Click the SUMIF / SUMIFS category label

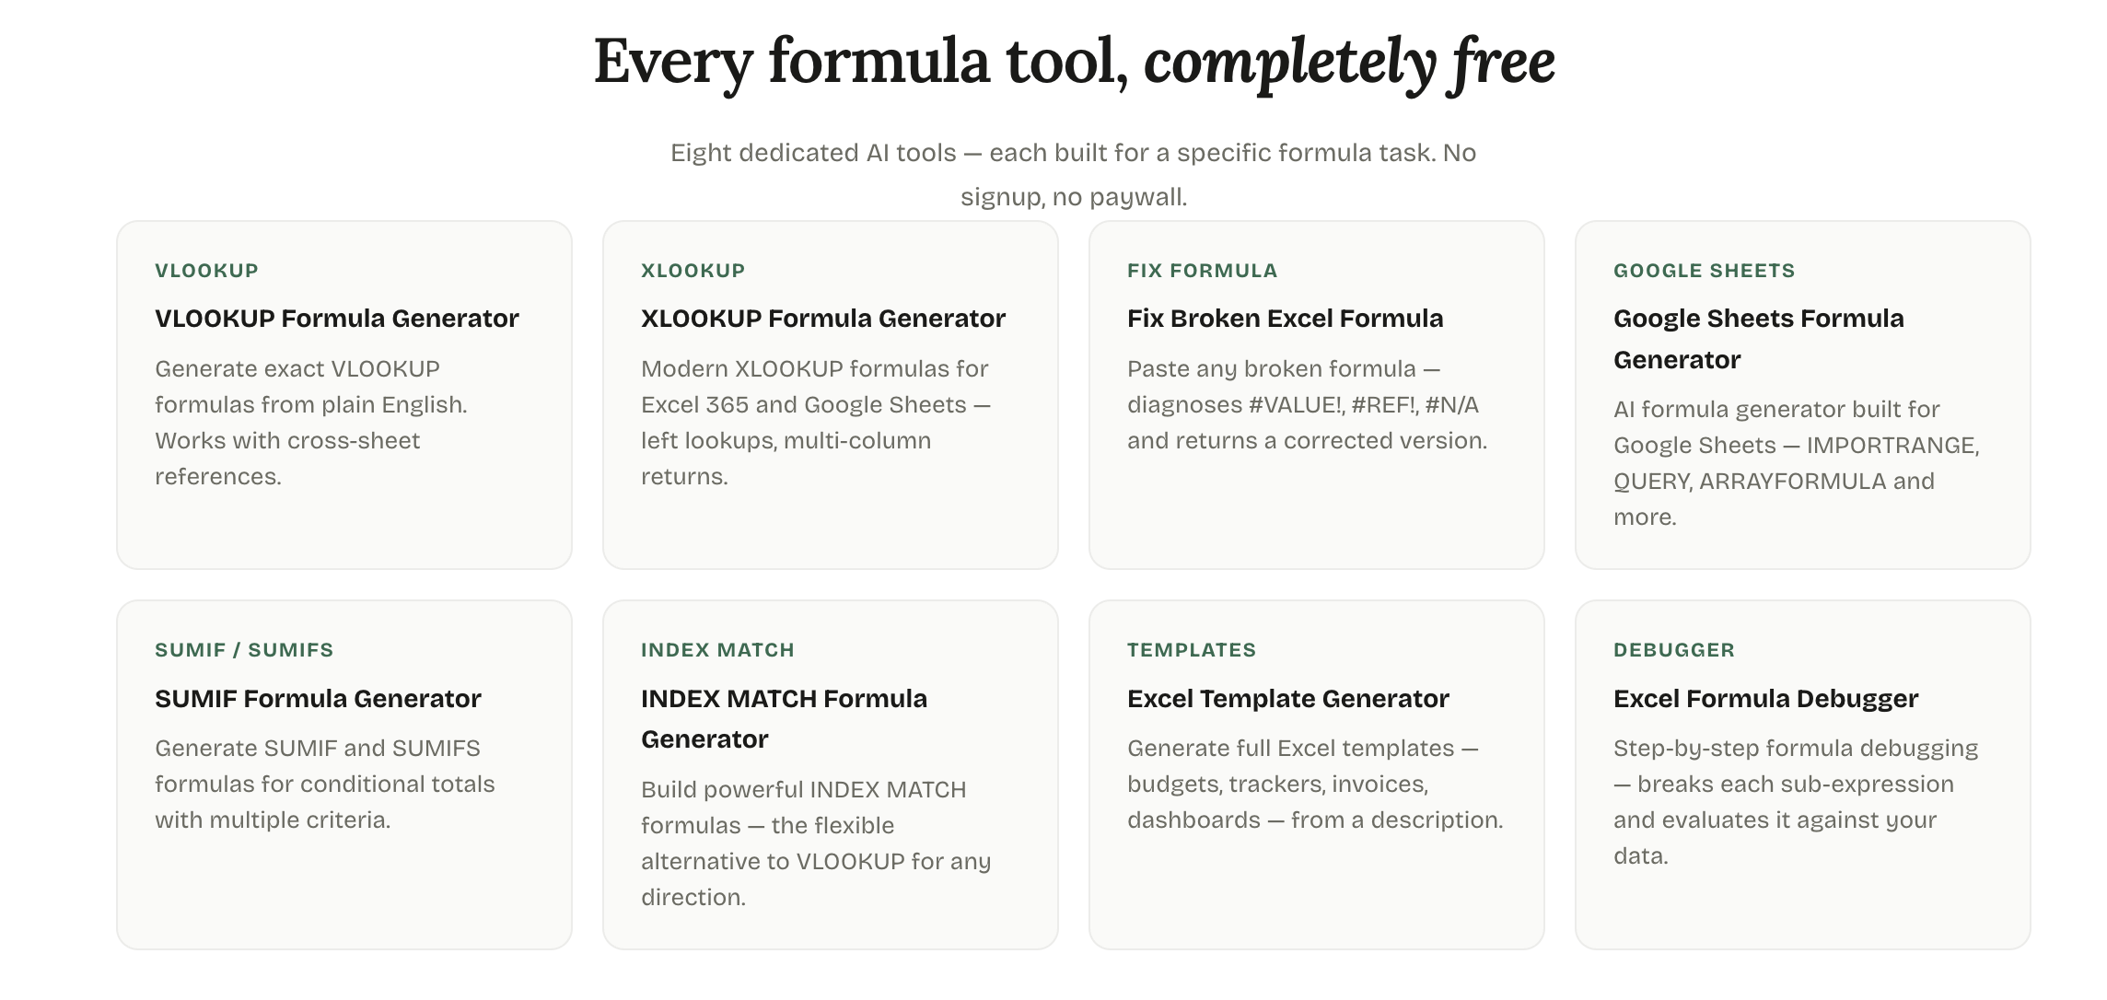pos(244,649)
